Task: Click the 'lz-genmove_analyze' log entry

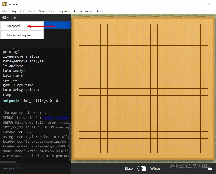Action: coord(21,56)
